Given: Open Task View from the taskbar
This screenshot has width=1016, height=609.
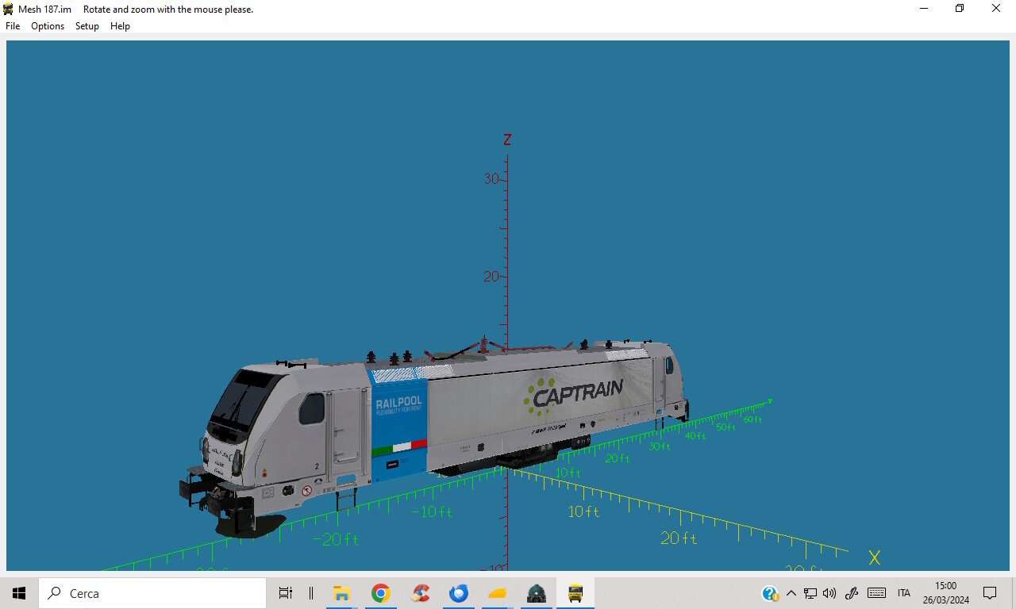Looking at the screenshot, I should (286, 593).
